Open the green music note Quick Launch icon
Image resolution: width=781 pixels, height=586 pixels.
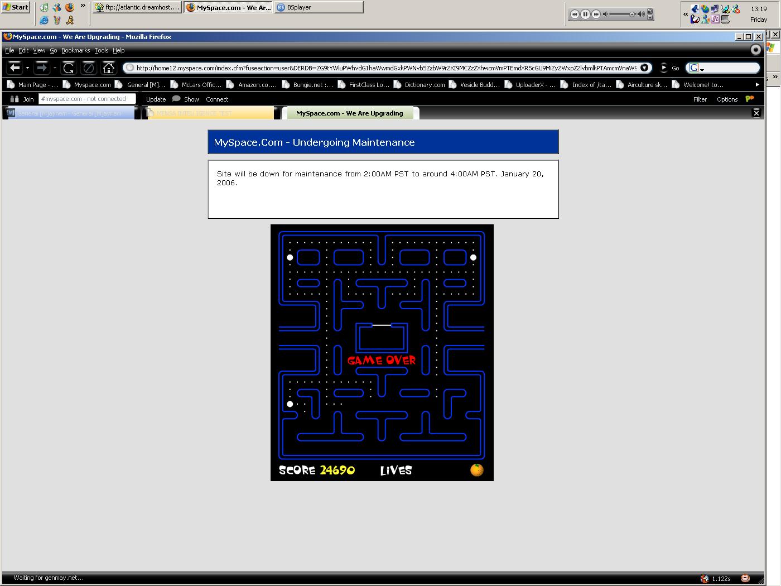tap(44, 7)
